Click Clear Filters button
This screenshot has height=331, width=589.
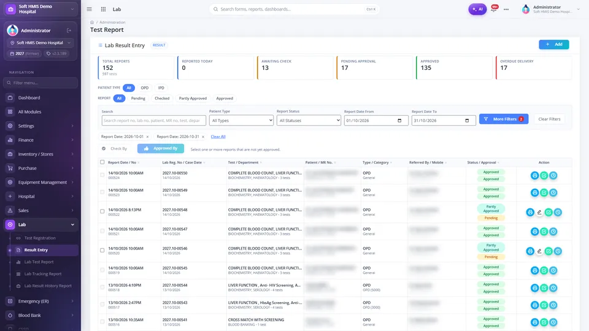point(549,119)
